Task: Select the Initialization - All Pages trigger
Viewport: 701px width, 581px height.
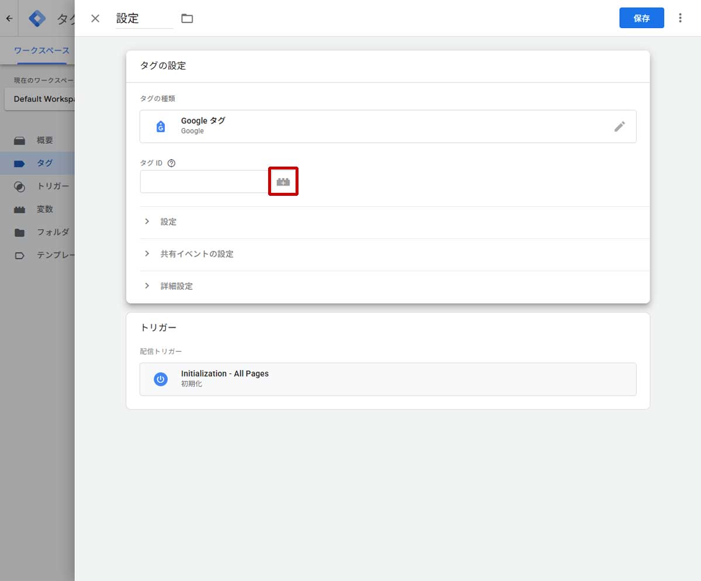Action: [x=388, y=379]
